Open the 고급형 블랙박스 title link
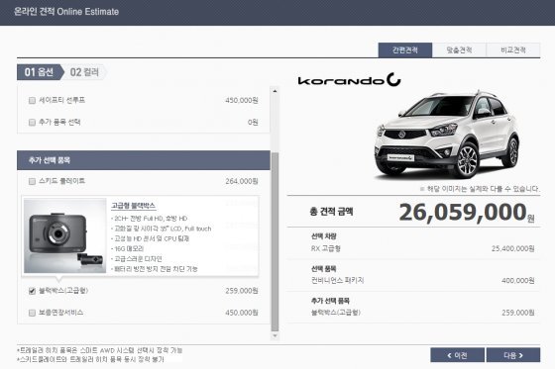Screen dimensions: 555x369 point(134,206)
